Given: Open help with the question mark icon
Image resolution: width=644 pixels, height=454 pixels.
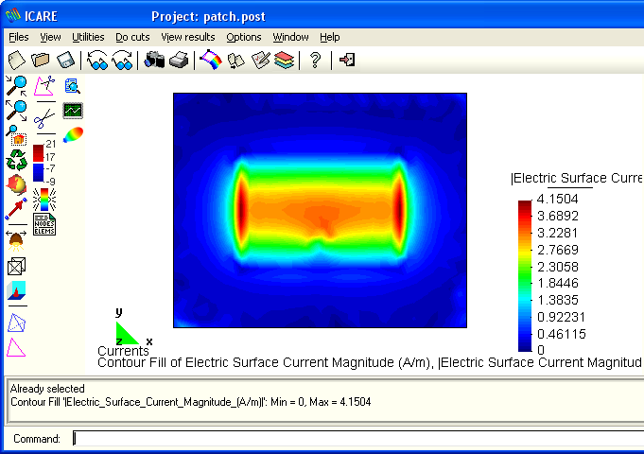Looking at the screenshot, I should pyautogui.click(x=315, y=60).
